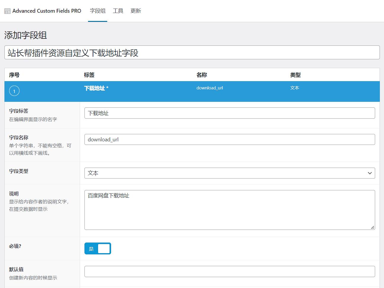Focus the field group title input
This screenshot has width=384, height=288.
click(x=192, y=53)
